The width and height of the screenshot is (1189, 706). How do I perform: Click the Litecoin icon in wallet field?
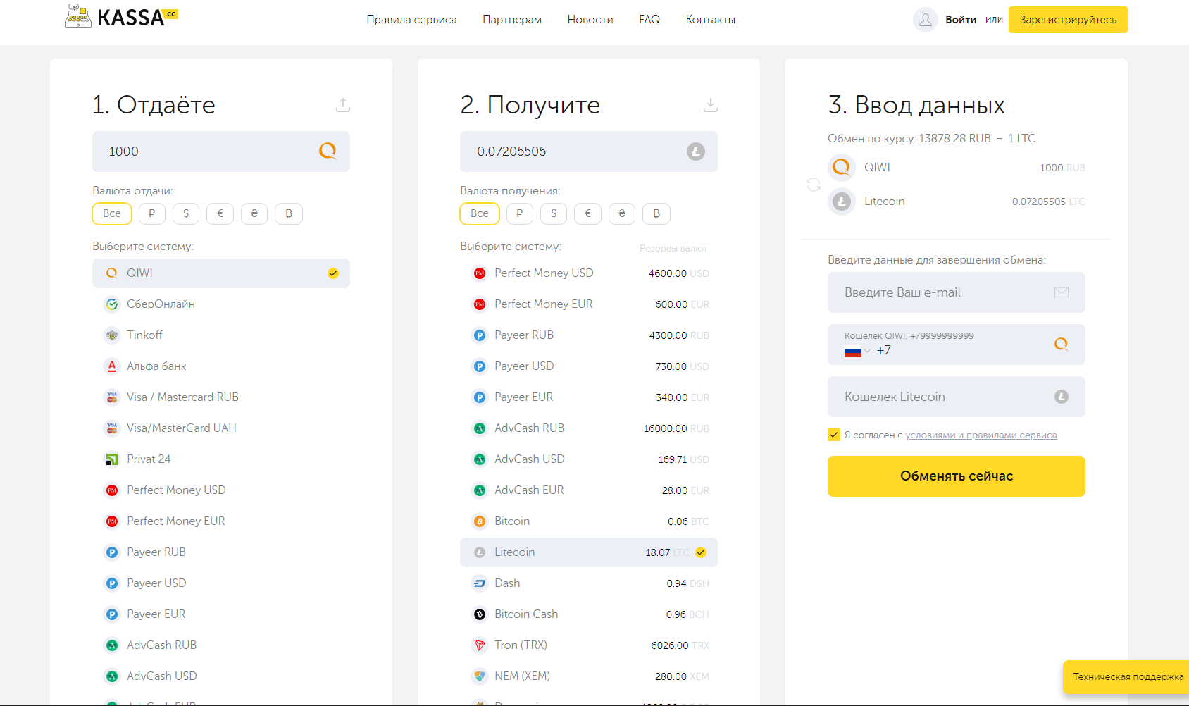1062,397
